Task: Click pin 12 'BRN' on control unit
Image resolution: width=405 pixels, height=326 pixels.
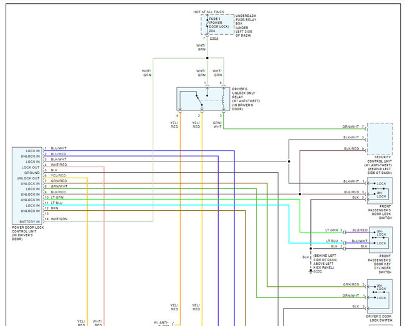Action: 51,208
